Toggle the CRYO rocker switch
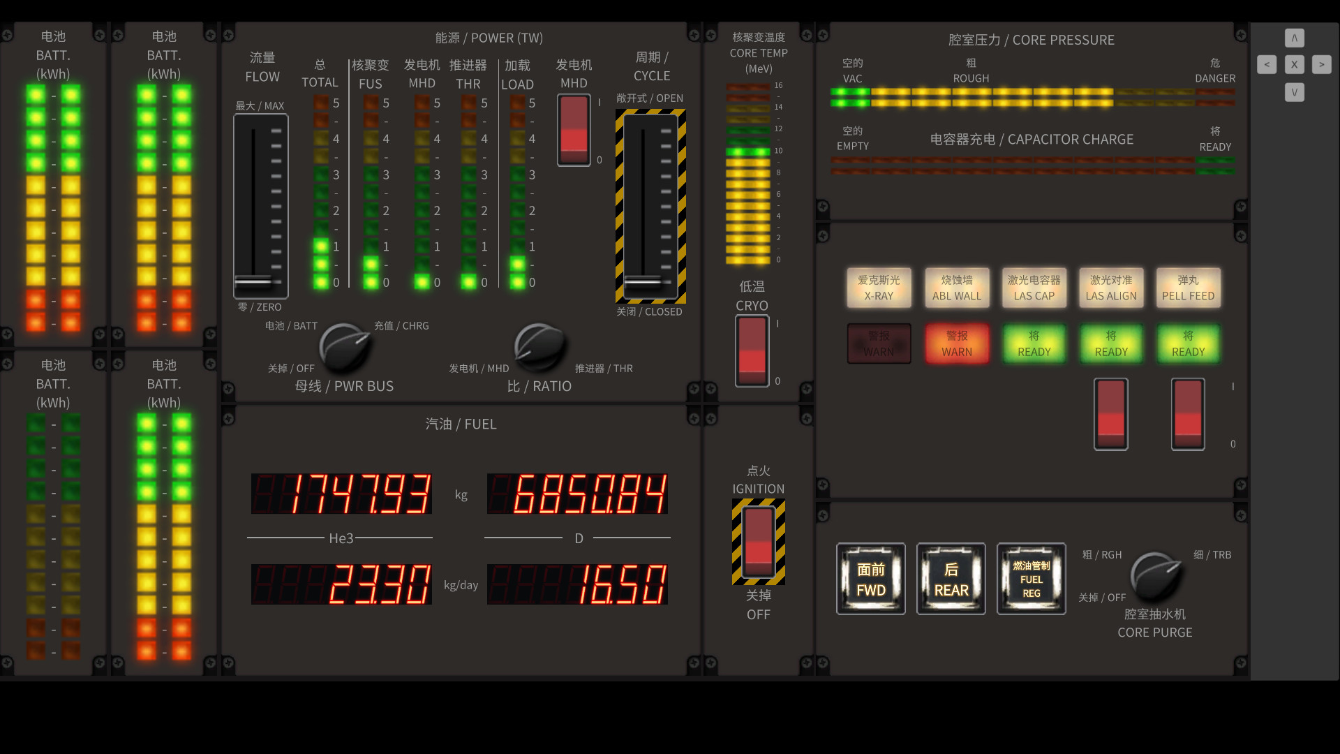The width and height of the screenshot is (1340, 754). pyautogui.click(x=752, y=350)
